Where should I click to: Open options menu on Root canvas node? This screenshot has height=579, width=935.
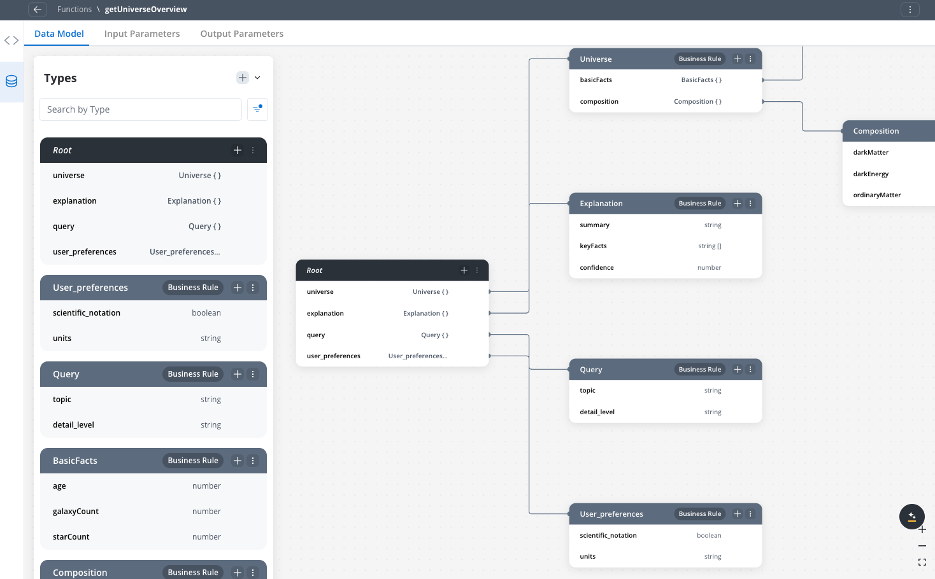click(477, 270)
